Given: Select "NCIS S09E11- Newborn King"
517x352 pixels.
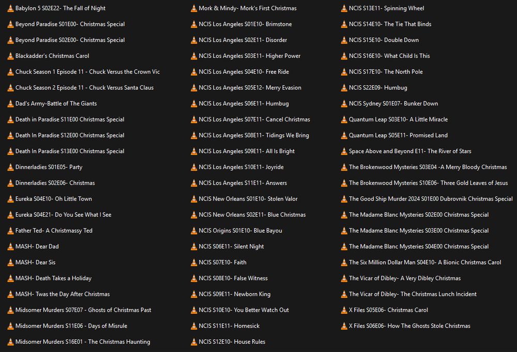Looking at the screenshot, I should pyautogui.click(x=234, y=294).
